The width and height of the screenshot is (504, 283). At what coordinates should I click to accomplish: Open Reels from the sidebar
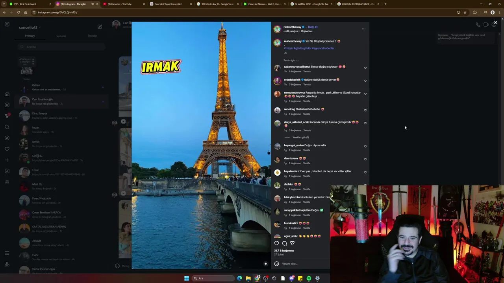pyautogui.click(x=7, y=105)
